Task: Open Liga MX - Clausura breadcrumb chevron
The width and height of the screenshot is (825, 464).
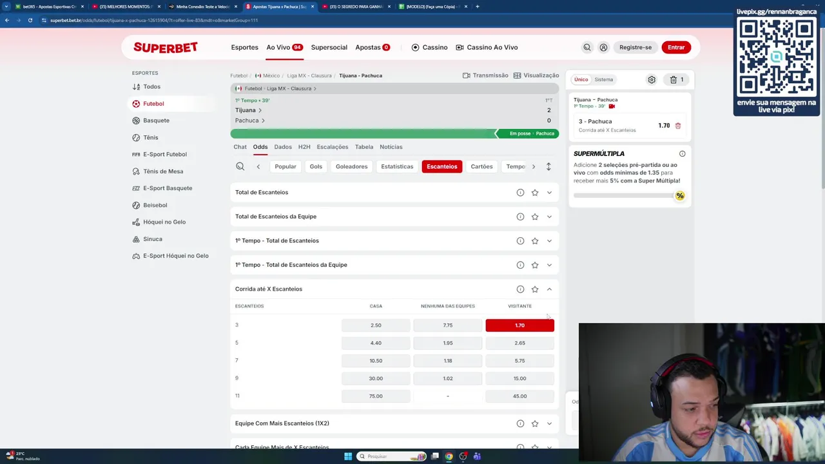Action: point(315,88)
